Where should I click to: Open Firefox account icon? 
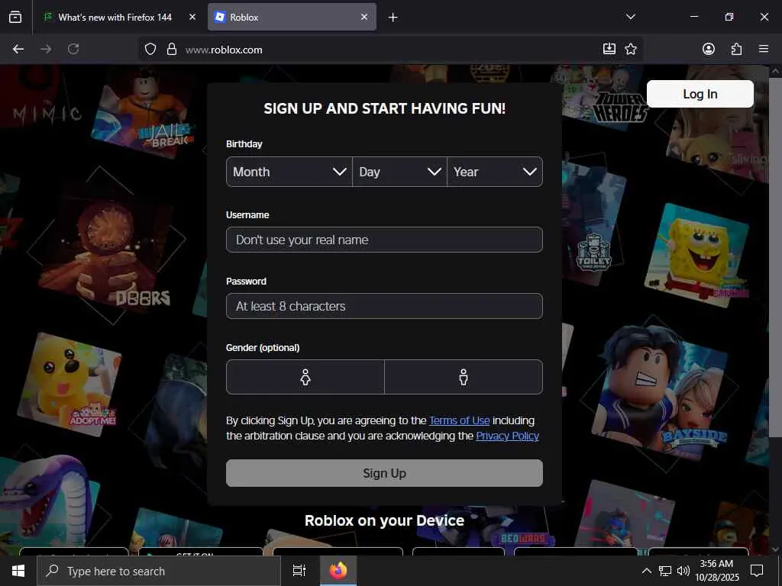click(x=709, y=49)
